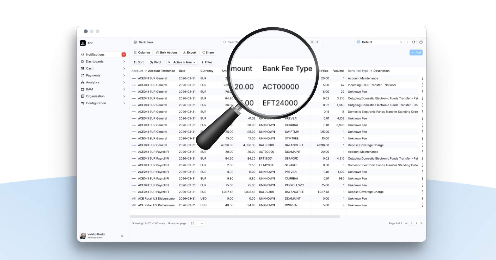Expand the BAM section chevron

coord(124,89)
